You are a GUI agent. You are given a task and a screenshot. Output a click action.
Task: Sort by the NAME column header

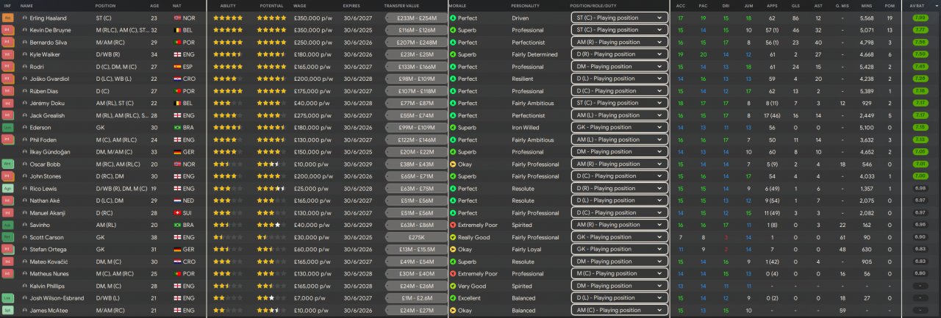click(27, 5)
